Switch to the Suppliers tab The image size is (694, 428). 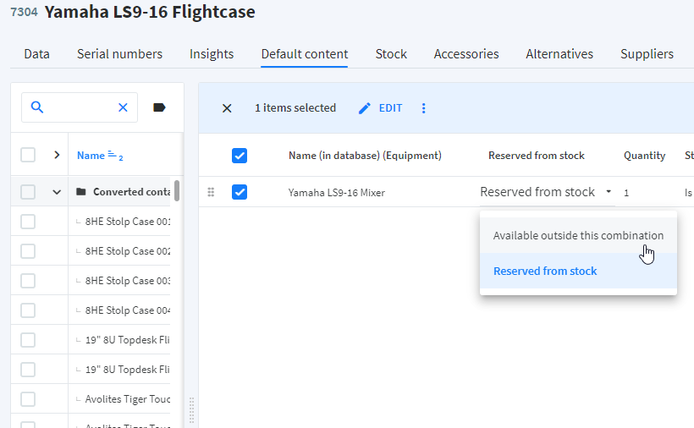coord(647,54)
